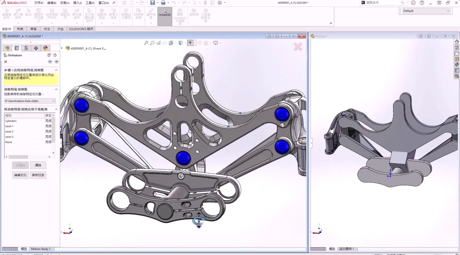
Task: Expand the 40099001_A assembly tree node
Action: pos(62,48)
